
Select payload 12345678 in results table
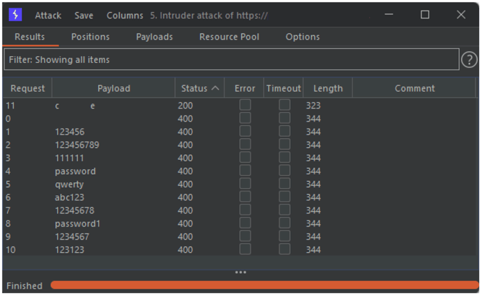click(75, 211)
